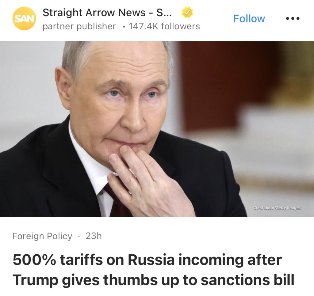314x296 pixels.
Task: Follow Straight Arrow News
Action: tap(249, 19)
